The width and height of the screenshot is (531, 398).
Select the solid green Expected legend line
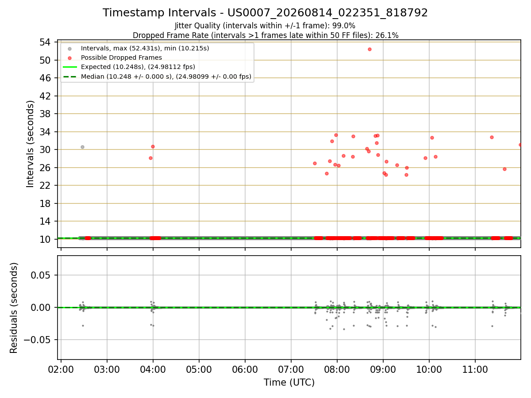point(70,67)
